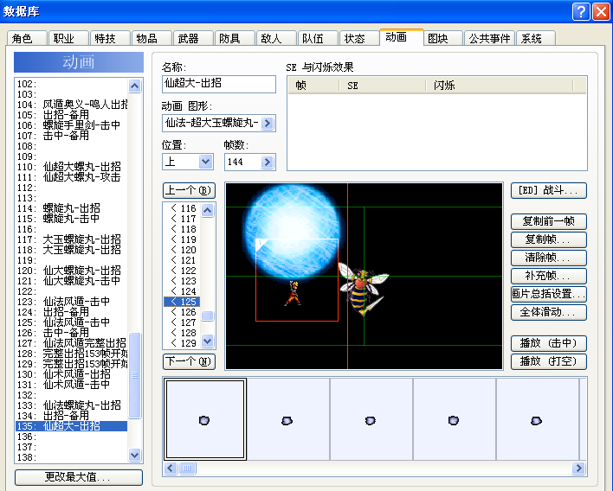Select animation 110: 仙超大螺丸-出招
This screenshot has width=613, height=491.
click(72, 167)
